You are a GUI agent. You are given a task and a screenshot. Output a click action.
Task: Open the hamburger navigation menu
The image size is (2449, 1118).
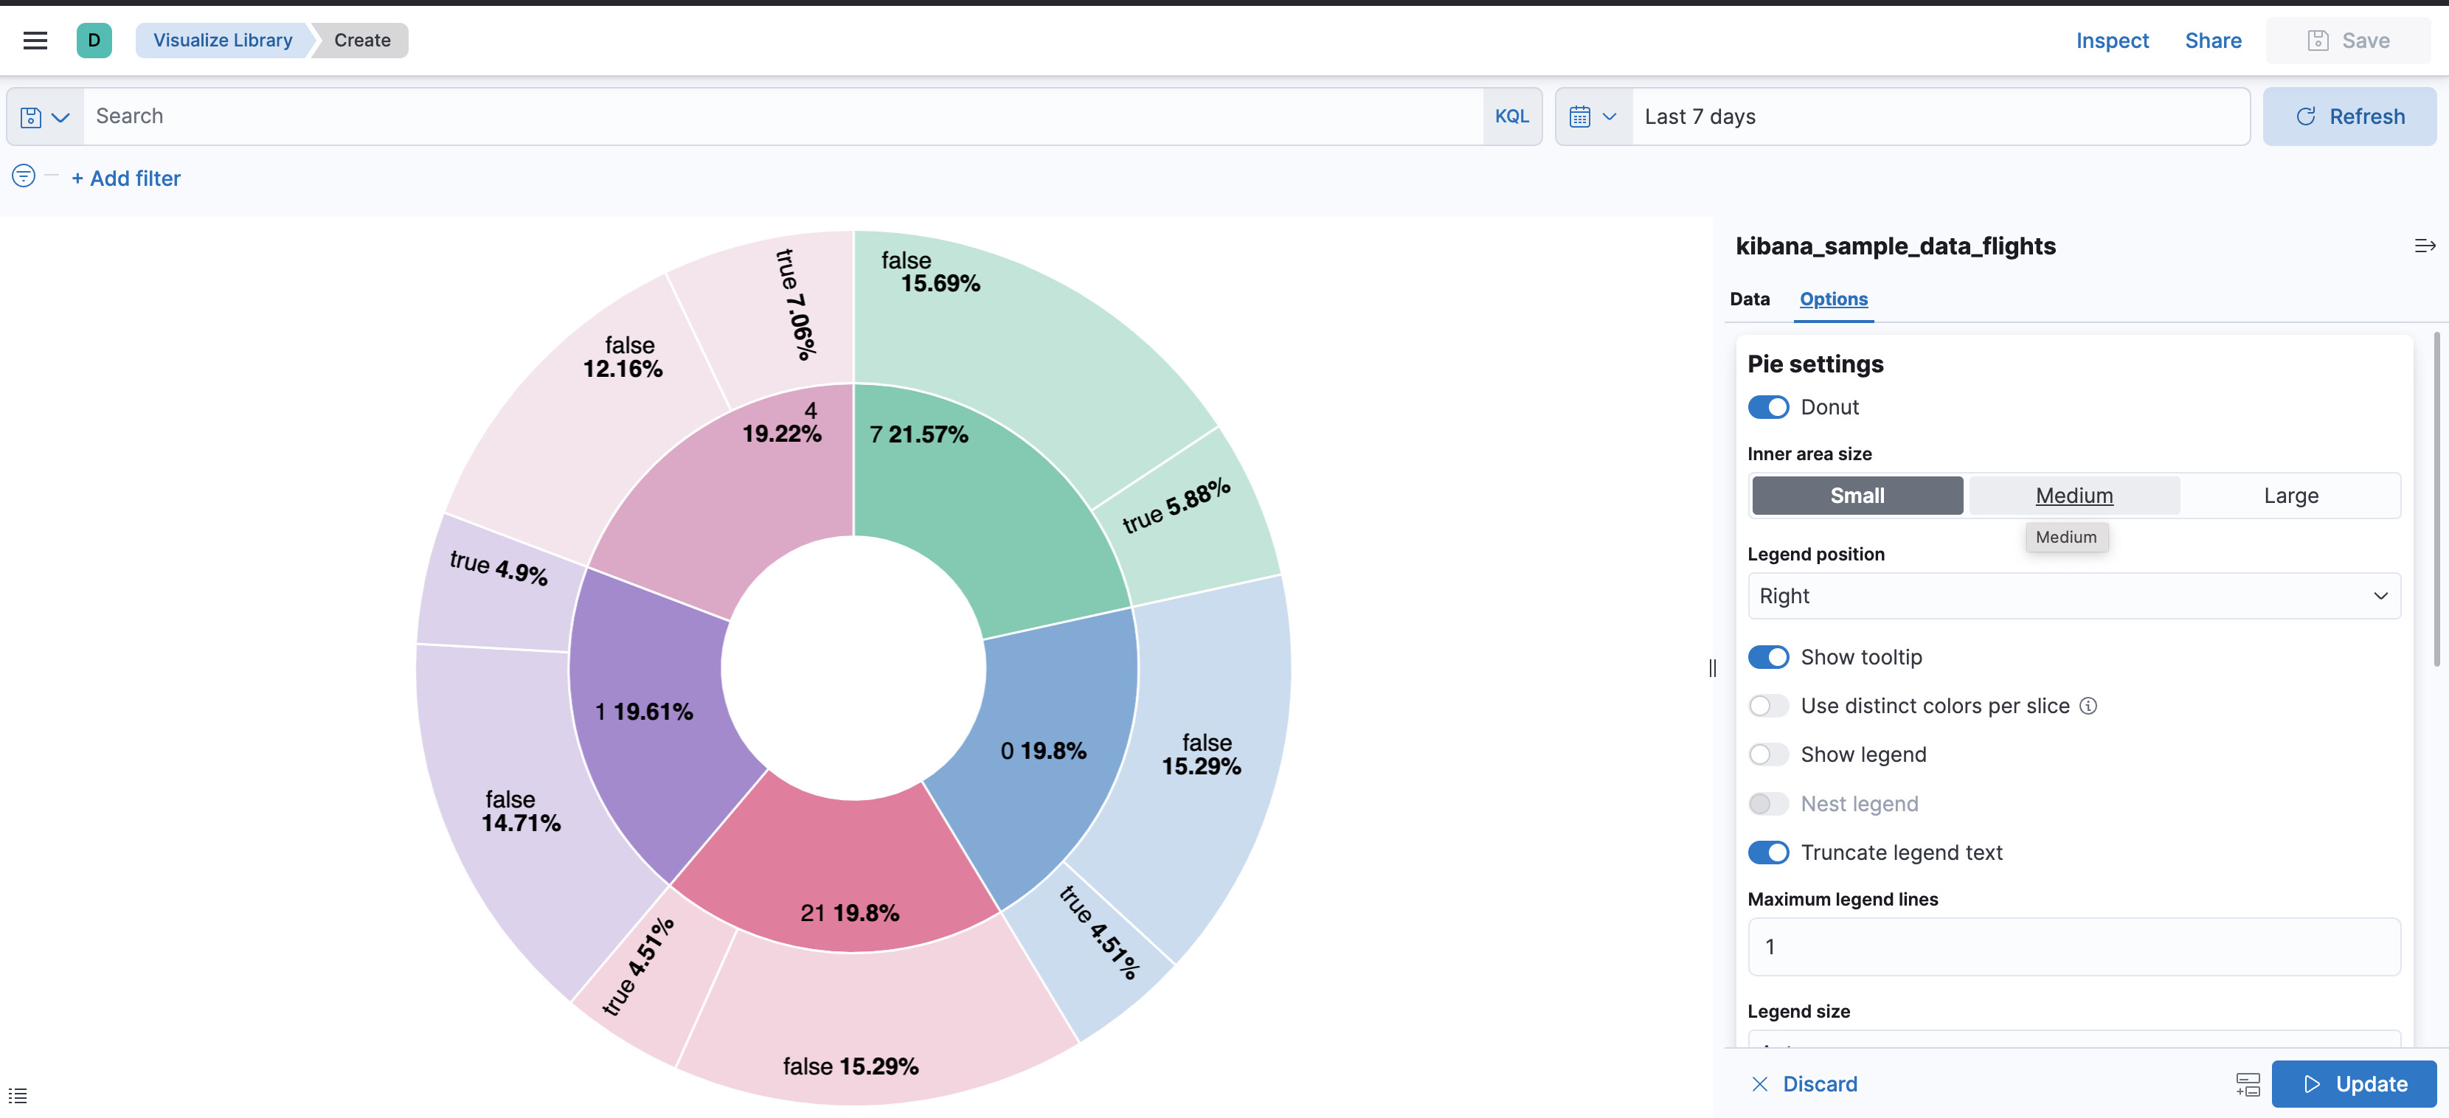click(35, 40)
